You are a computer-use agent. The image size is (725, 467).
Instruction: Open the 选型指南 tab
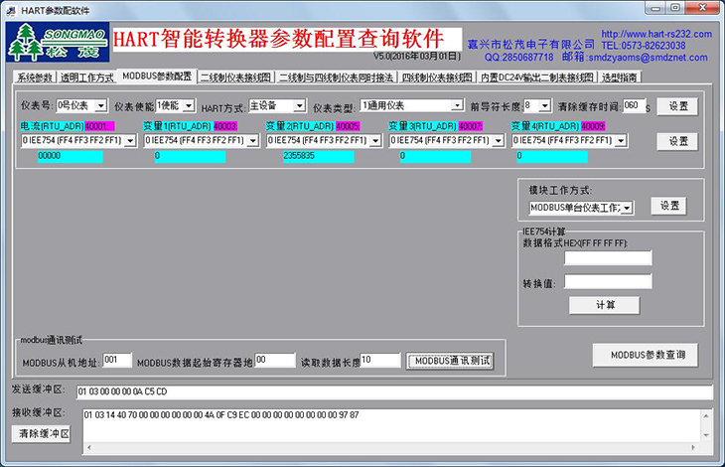(x=620, y=77)
